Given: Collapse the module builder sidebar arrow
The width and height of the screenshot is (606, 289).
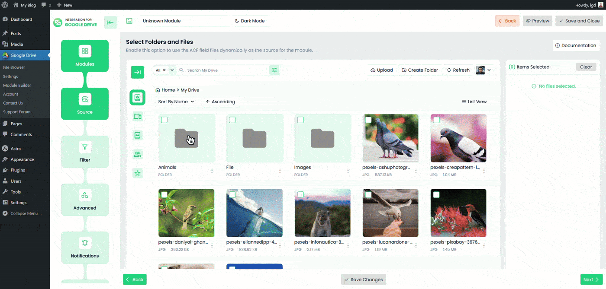Looking at the screenshot, I should [110, 22].
